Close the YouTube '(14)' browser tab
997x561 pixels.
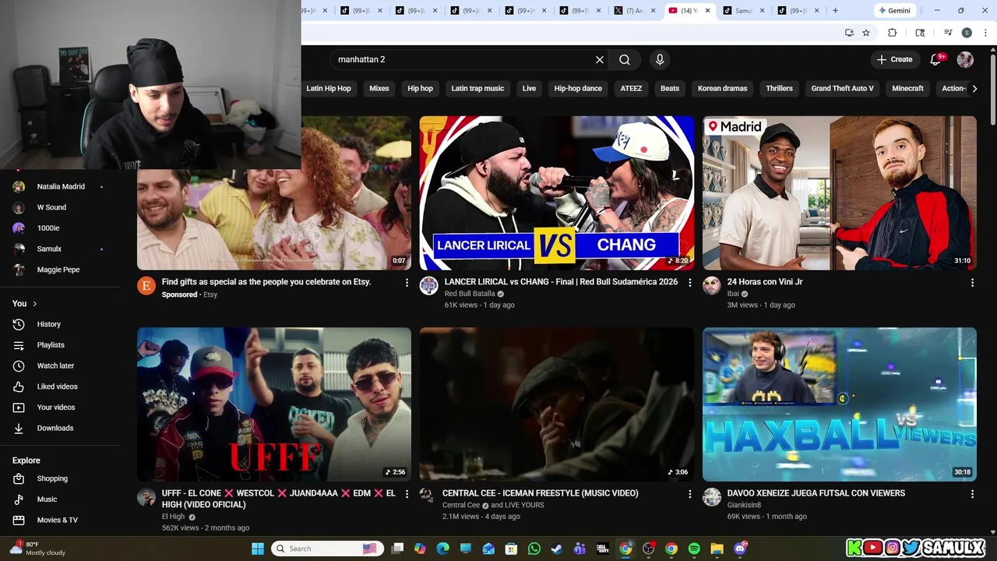(x=709, y=11)
